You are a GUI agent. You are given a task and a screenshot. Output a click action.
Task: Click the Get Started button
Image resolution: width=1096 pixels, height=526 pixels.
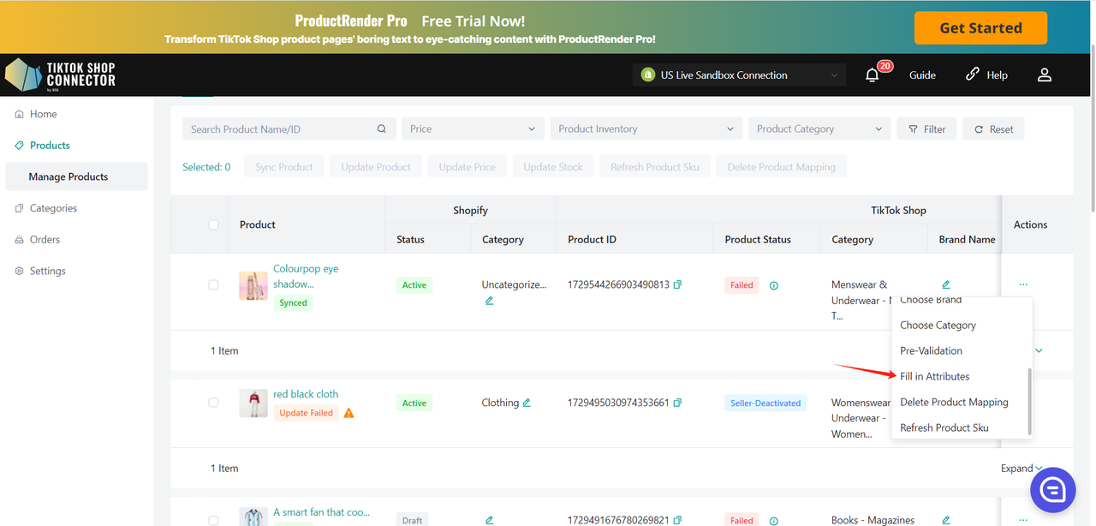[980, 28]
